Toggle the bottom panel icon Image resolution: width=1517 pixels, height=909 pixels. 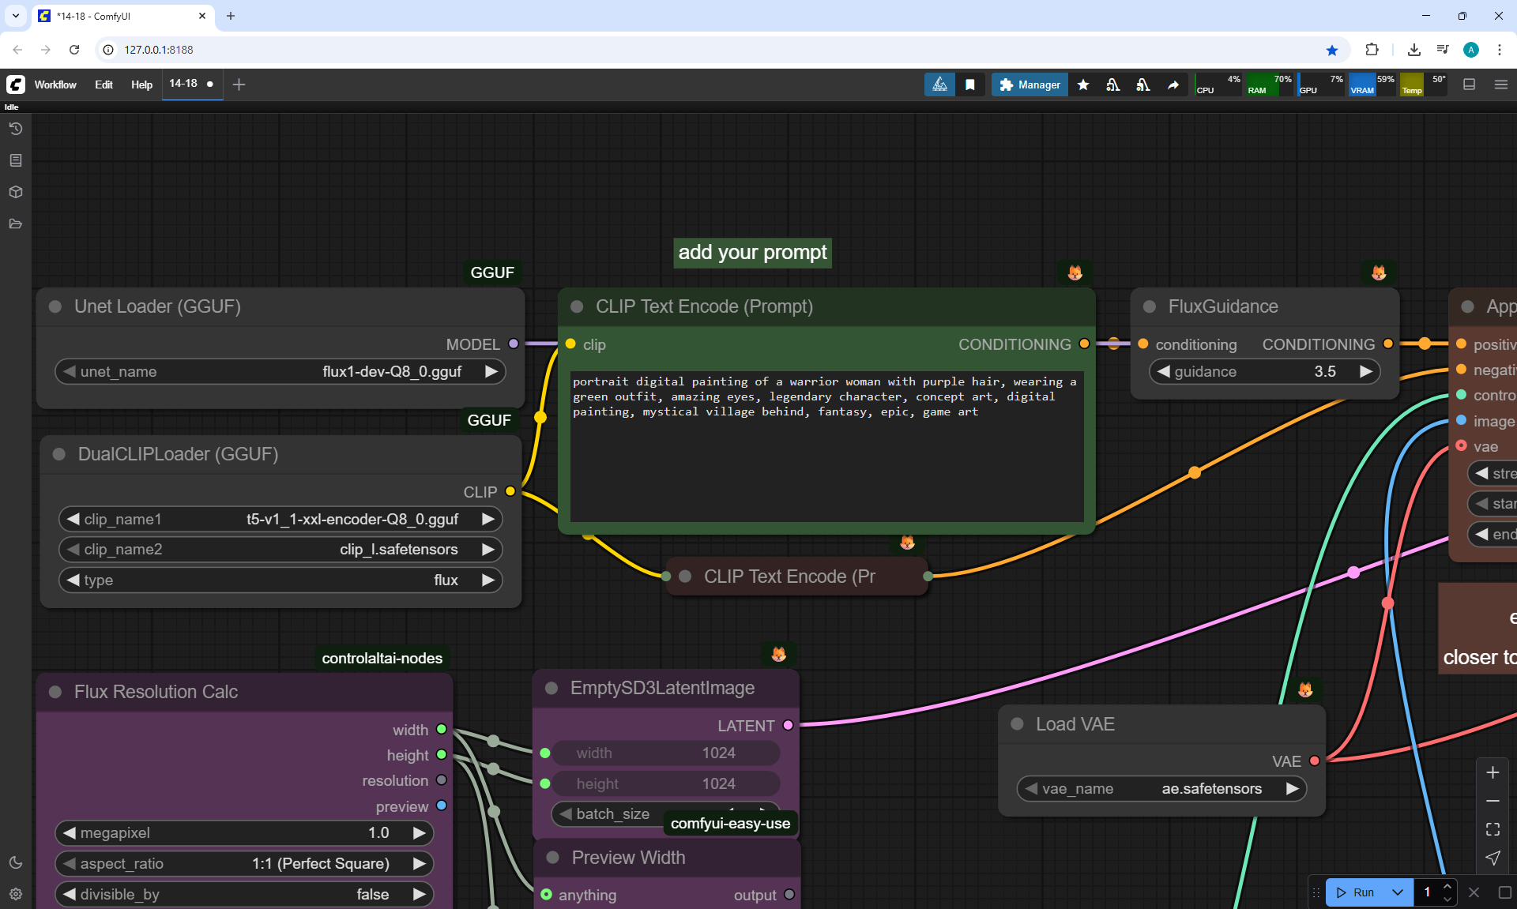click(1469, 85)
